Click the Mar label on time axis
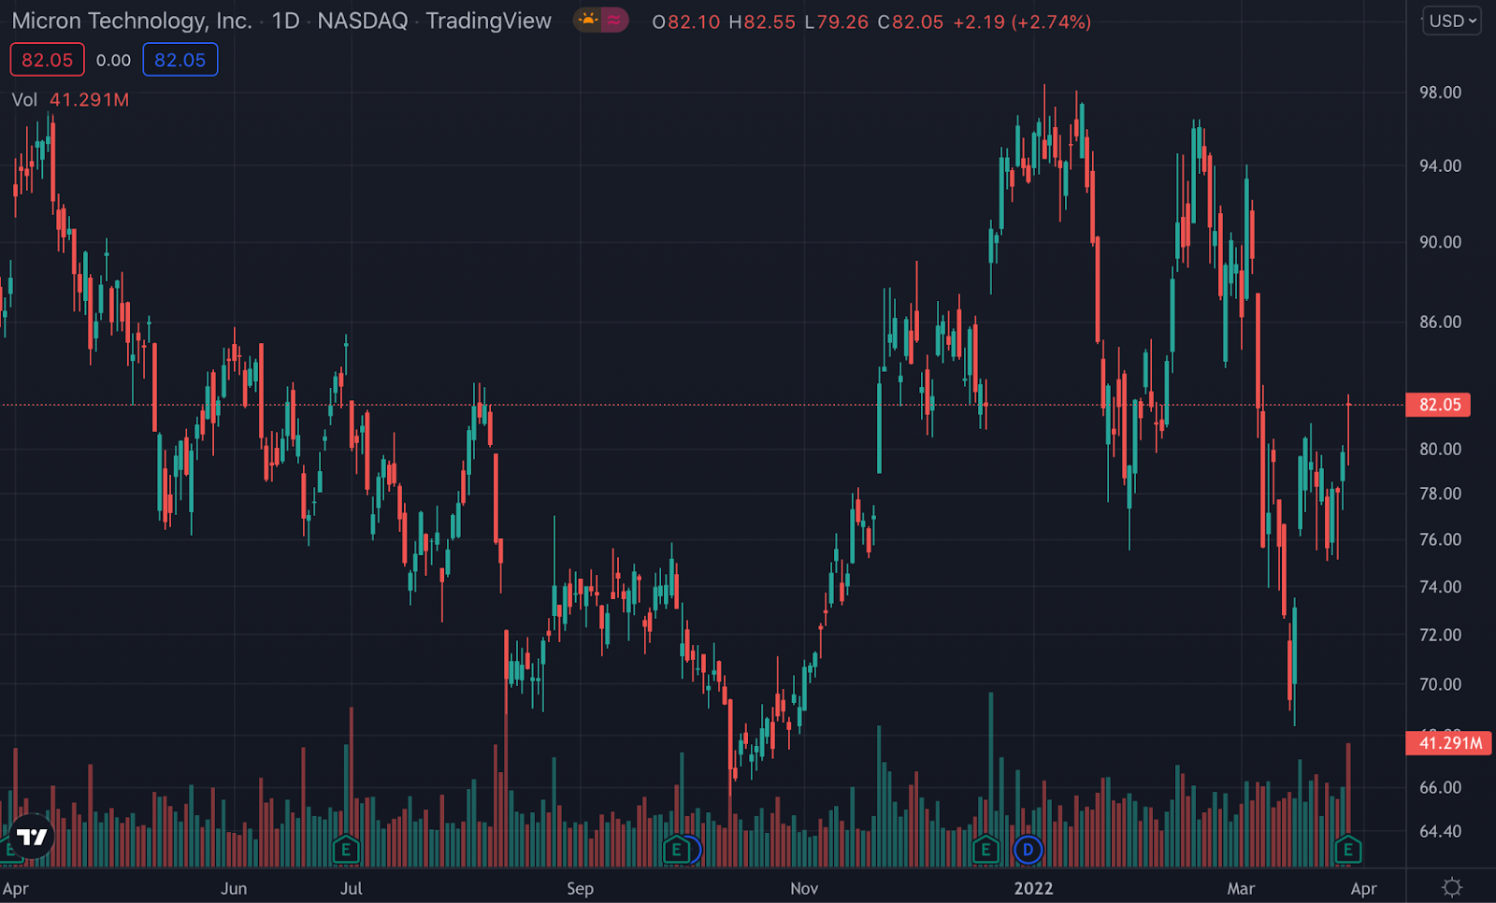 1241,888
